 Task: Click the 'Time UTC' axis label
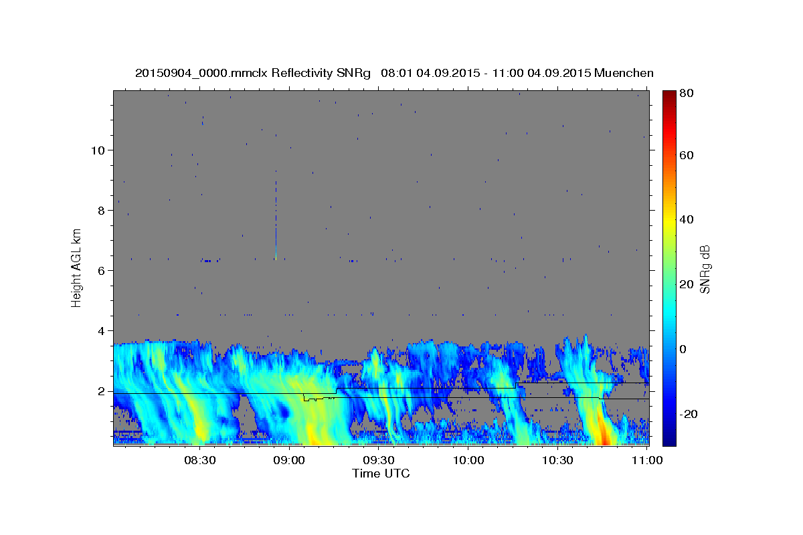click(381, 473)
